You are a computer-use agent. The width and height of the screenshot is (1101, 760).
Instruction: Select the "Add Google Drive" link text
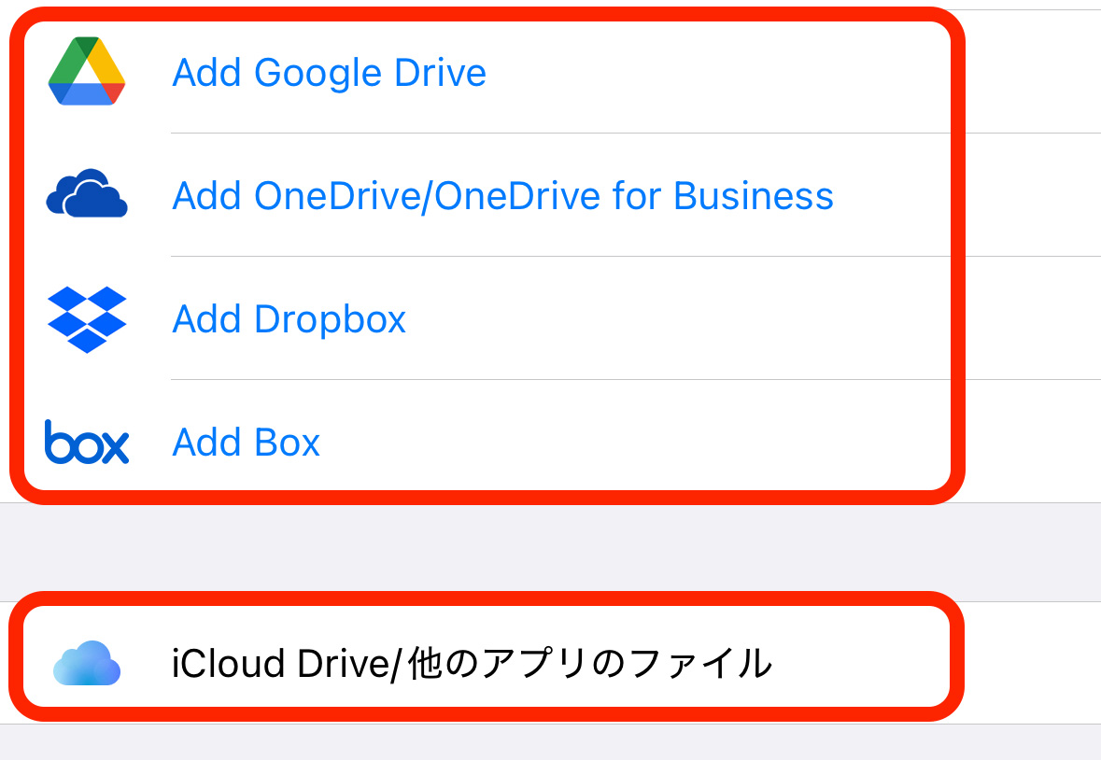(x=329, y=73)
